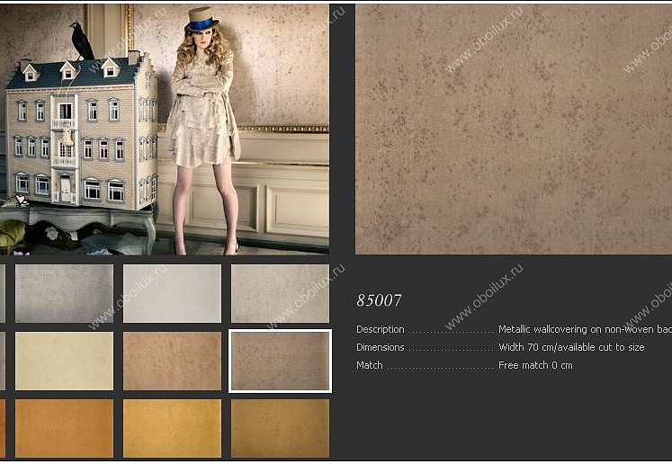Click the Width 70 cm dimensions text
This screenshot has width=672, height=464.
coord(571,347)
